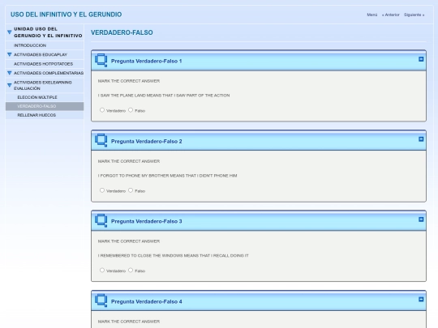Screen dimensions: 438x328
Task: Click the Uso del Infinitivo y el Gerundio title
Action: (67, 15)
